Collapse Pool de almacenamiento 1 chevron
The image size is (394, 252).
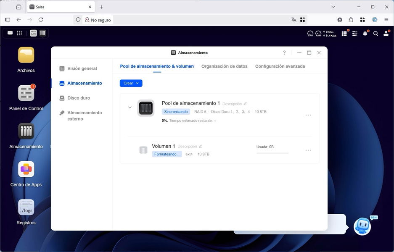coord(130,108)
